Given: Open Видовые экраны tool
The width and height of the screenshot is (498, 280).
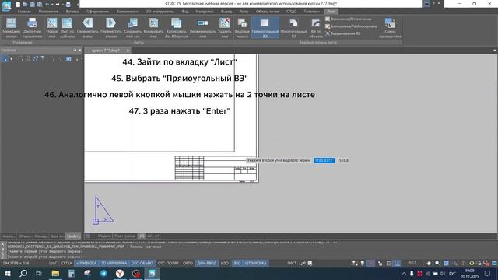Looking at the screenshot, I should pyautogui.click(x=242, y=28).
